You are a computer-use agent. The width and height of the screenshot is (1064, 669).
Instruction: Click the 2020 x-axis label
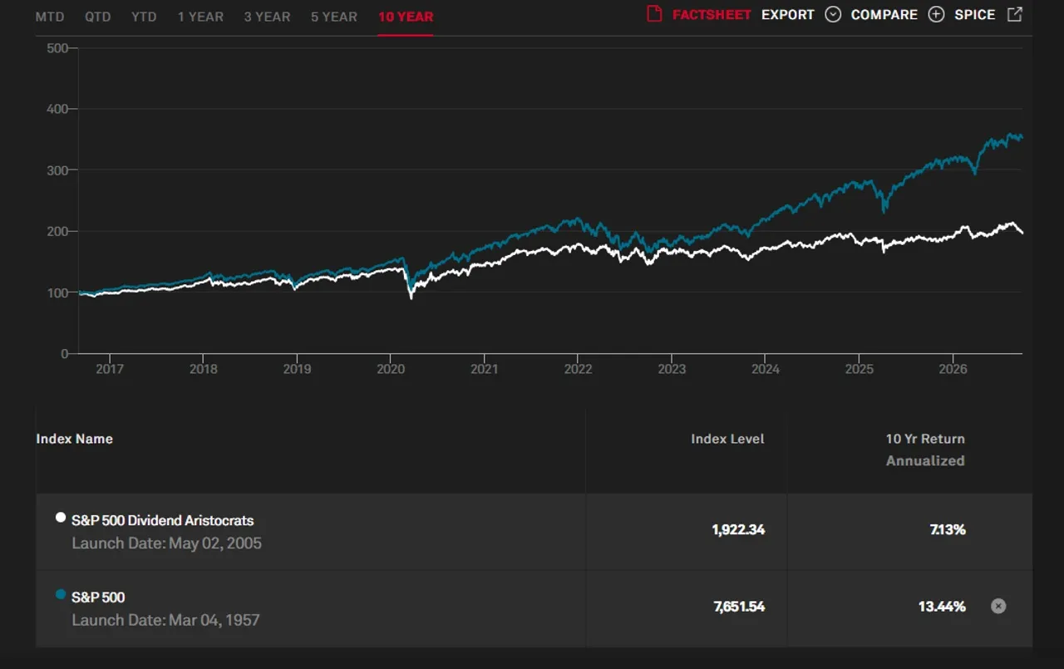pos(391,369)
